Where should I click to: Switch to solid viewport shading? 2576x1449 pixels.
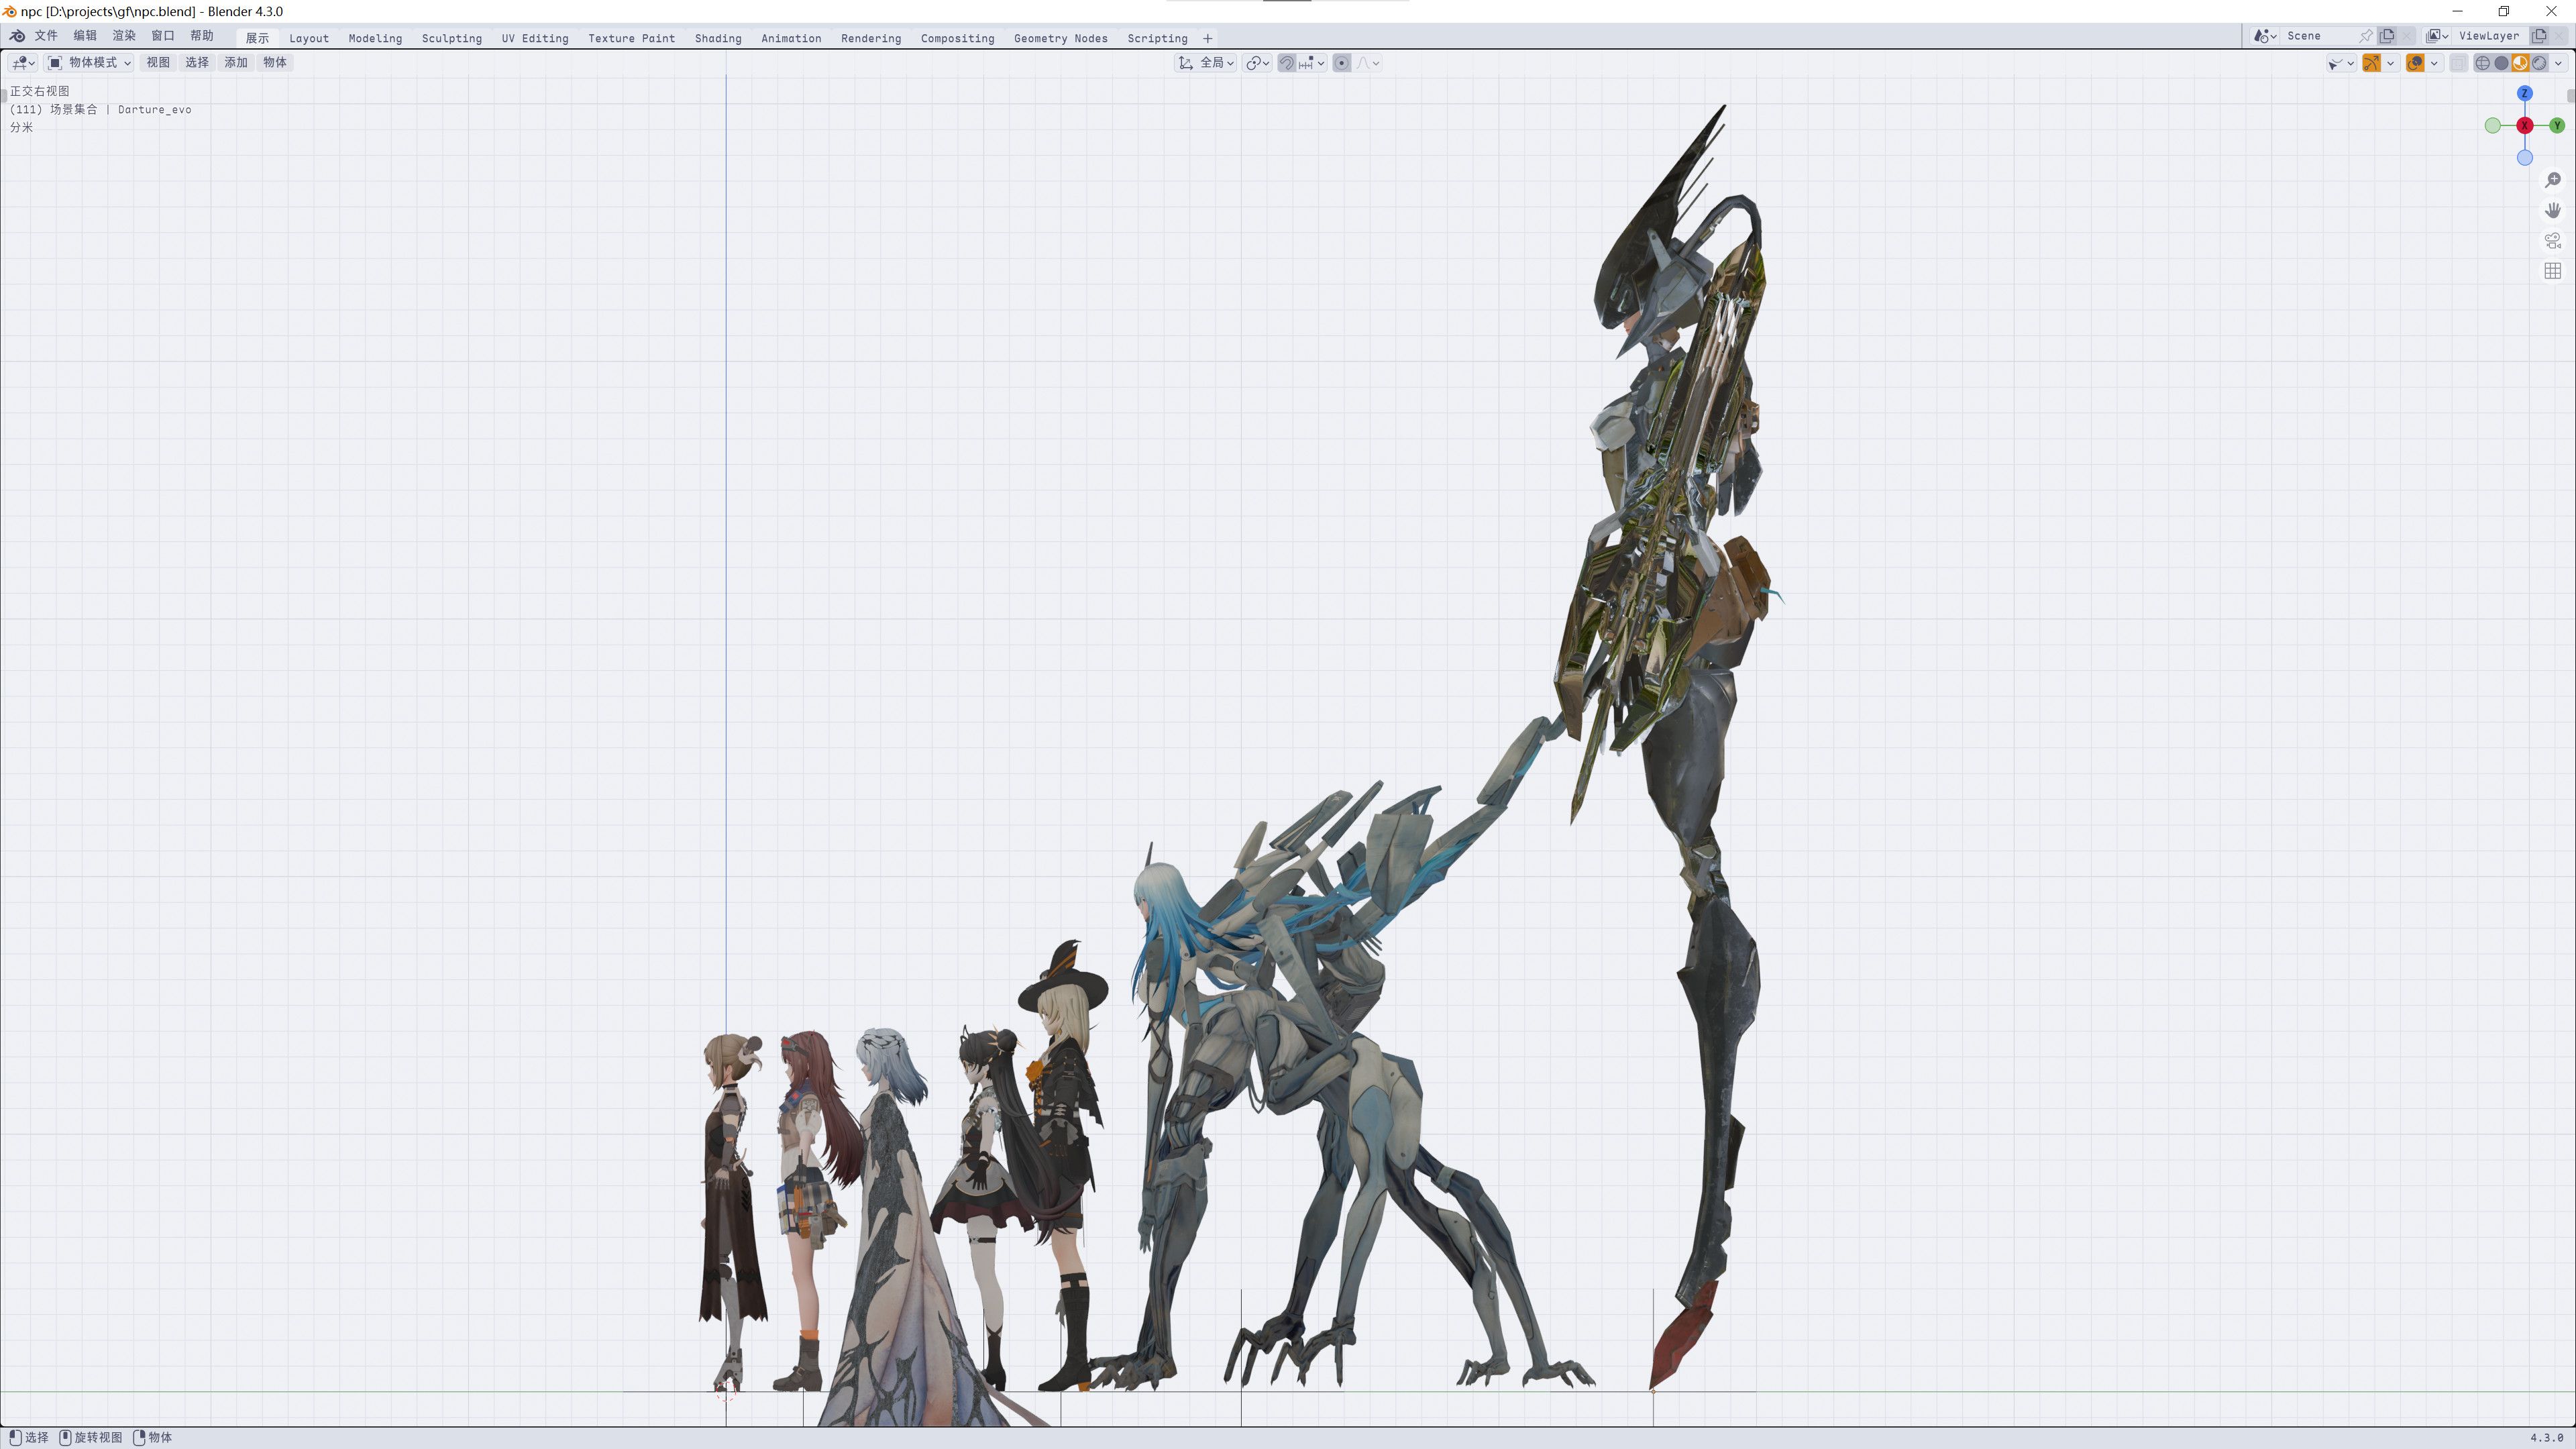tap(2502, 63)
